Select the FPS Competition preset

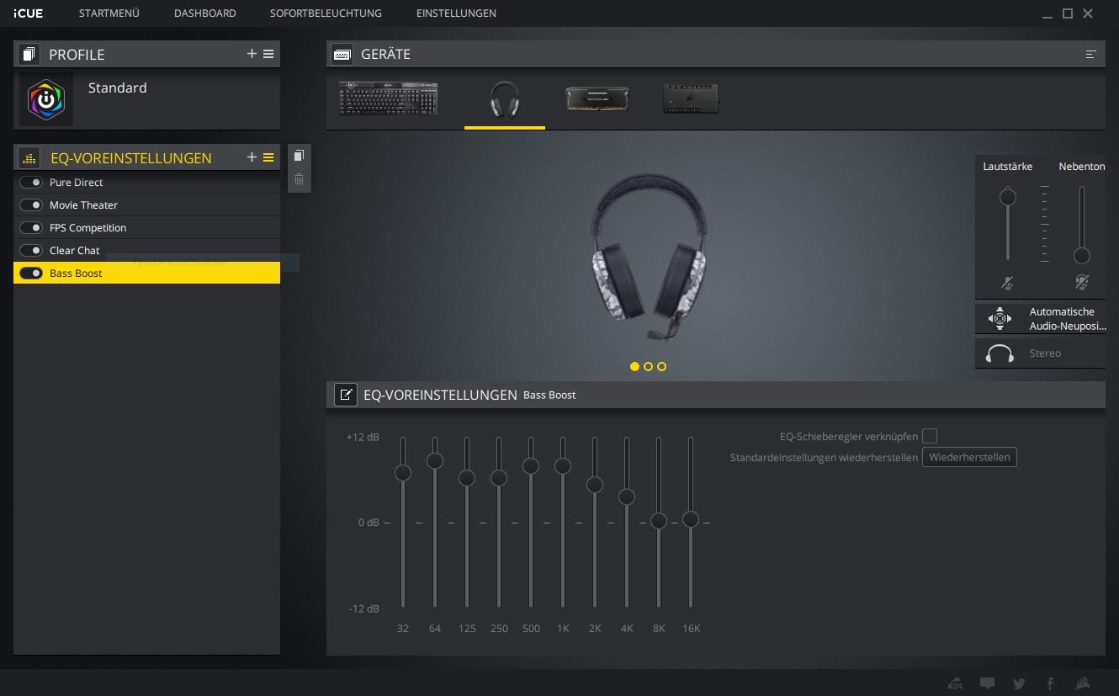[x=88, y=228]
